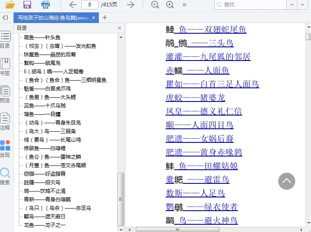Open link 赤鱬——人面鱼
Screen dimensions: 311x232
198,70
